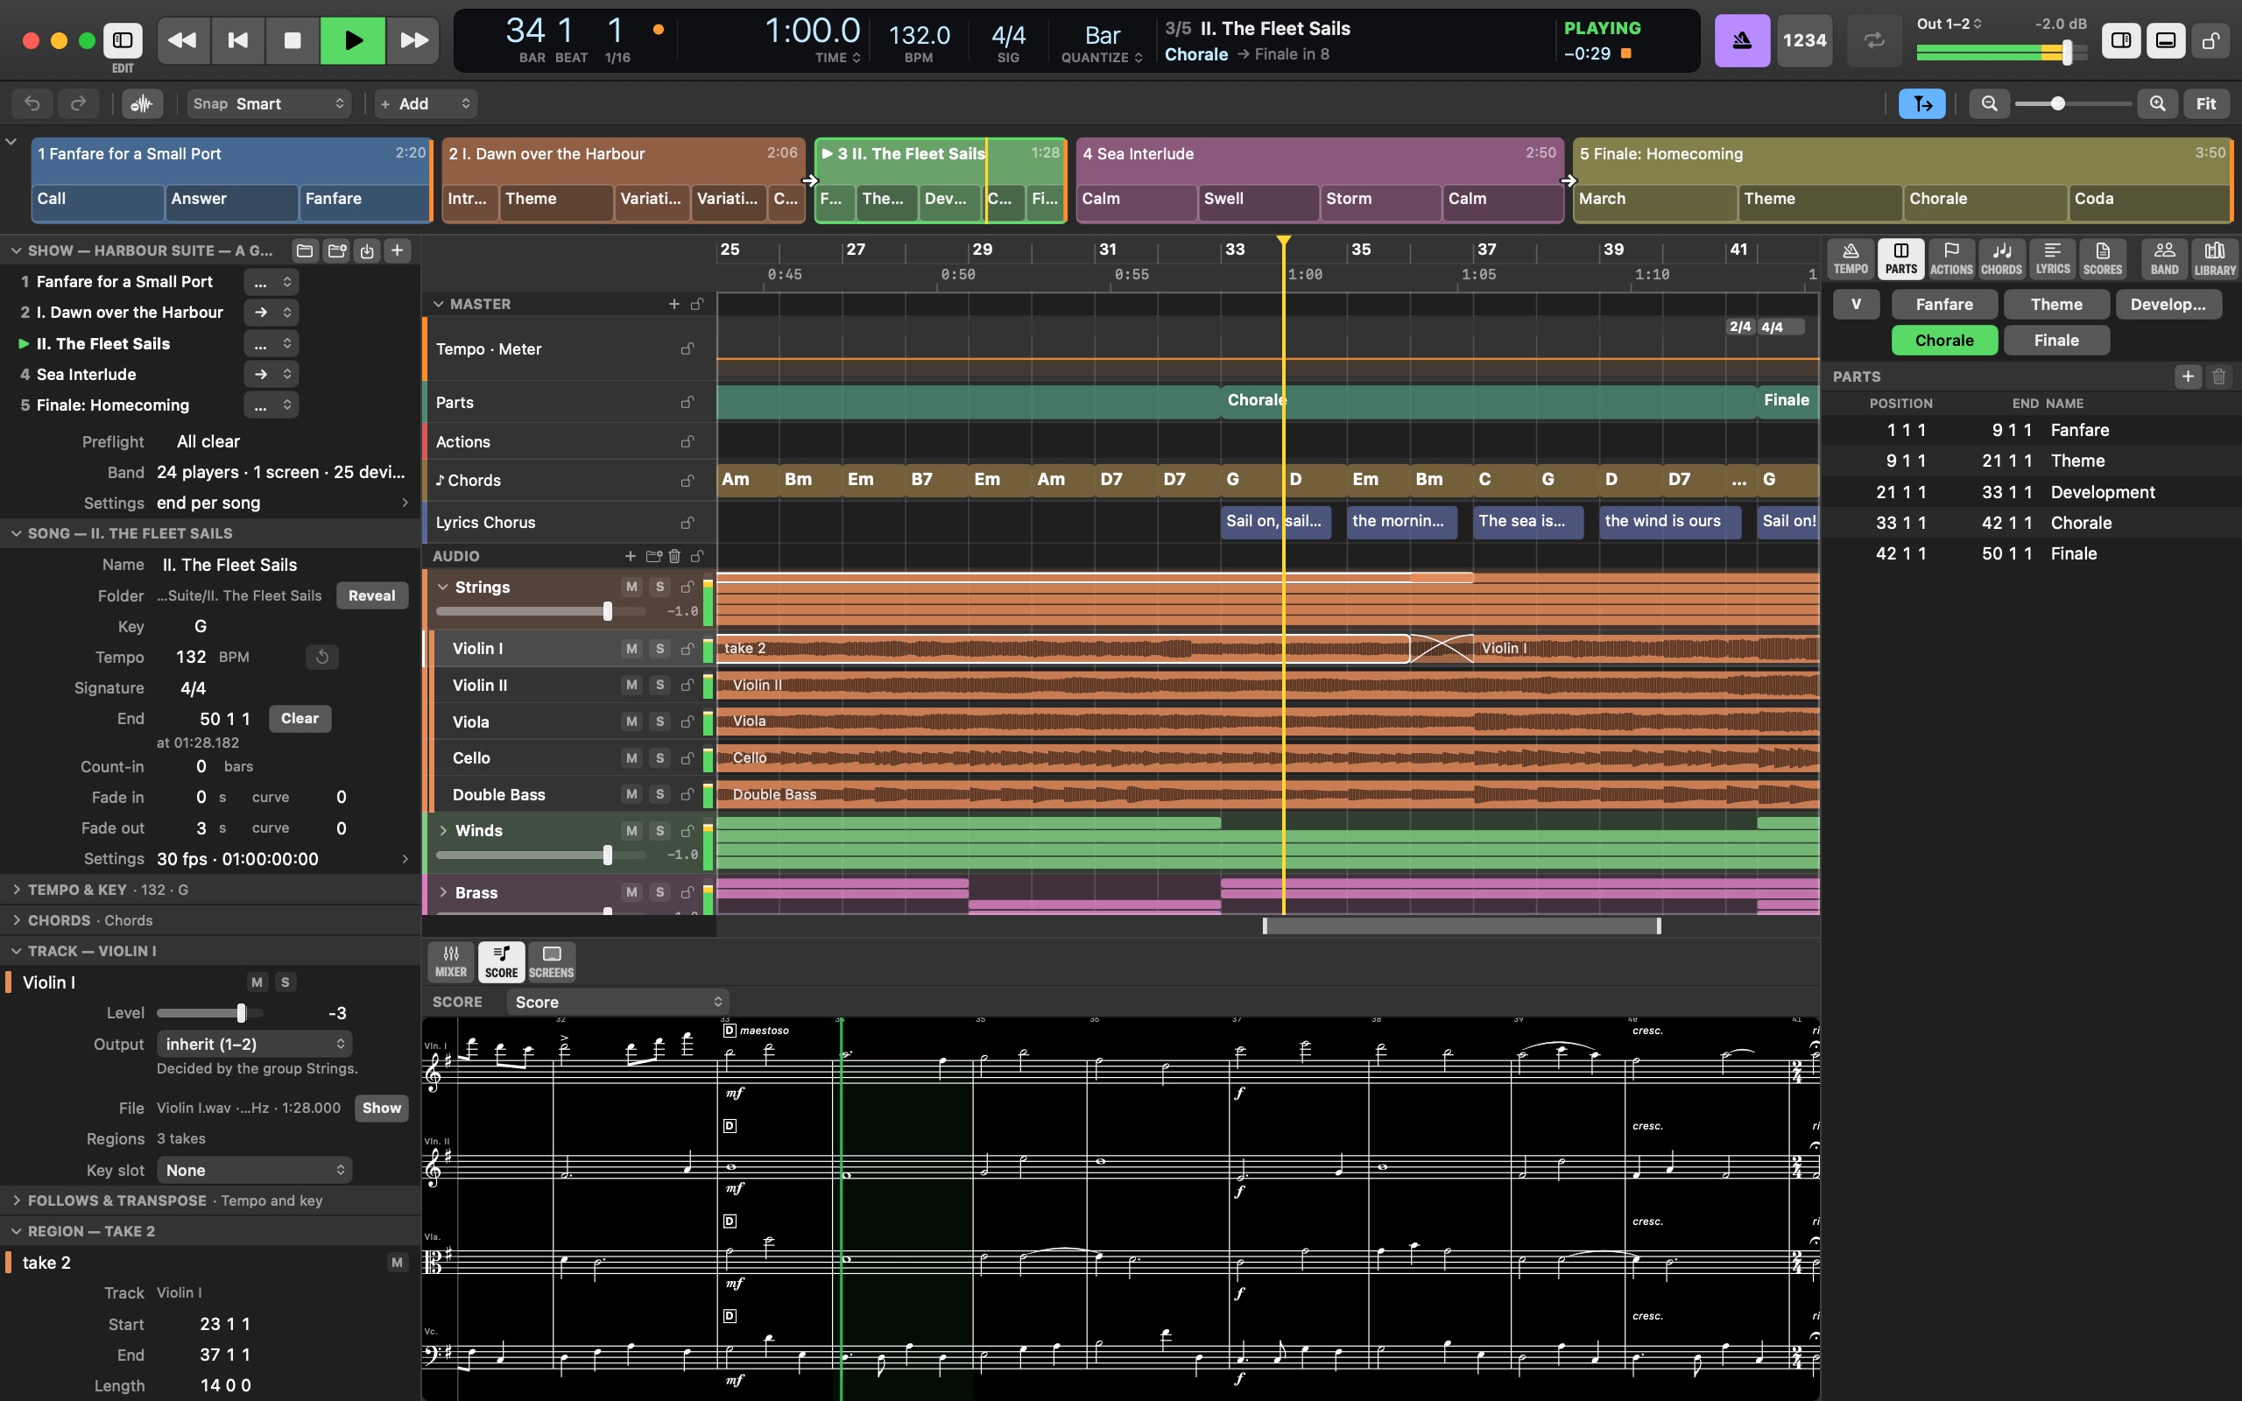The height and width of the screenshot is (1401, 2242).
Task: Click Show next to Violin I.wav file
Action: [382, 1109]
